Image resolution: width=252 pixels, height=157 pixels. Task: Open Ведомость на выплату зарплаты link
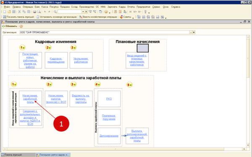point(81,99)
